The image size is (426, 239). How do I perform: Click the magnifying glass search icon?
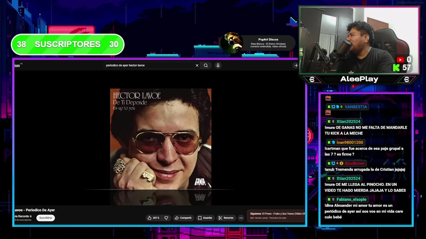point(206,65)
